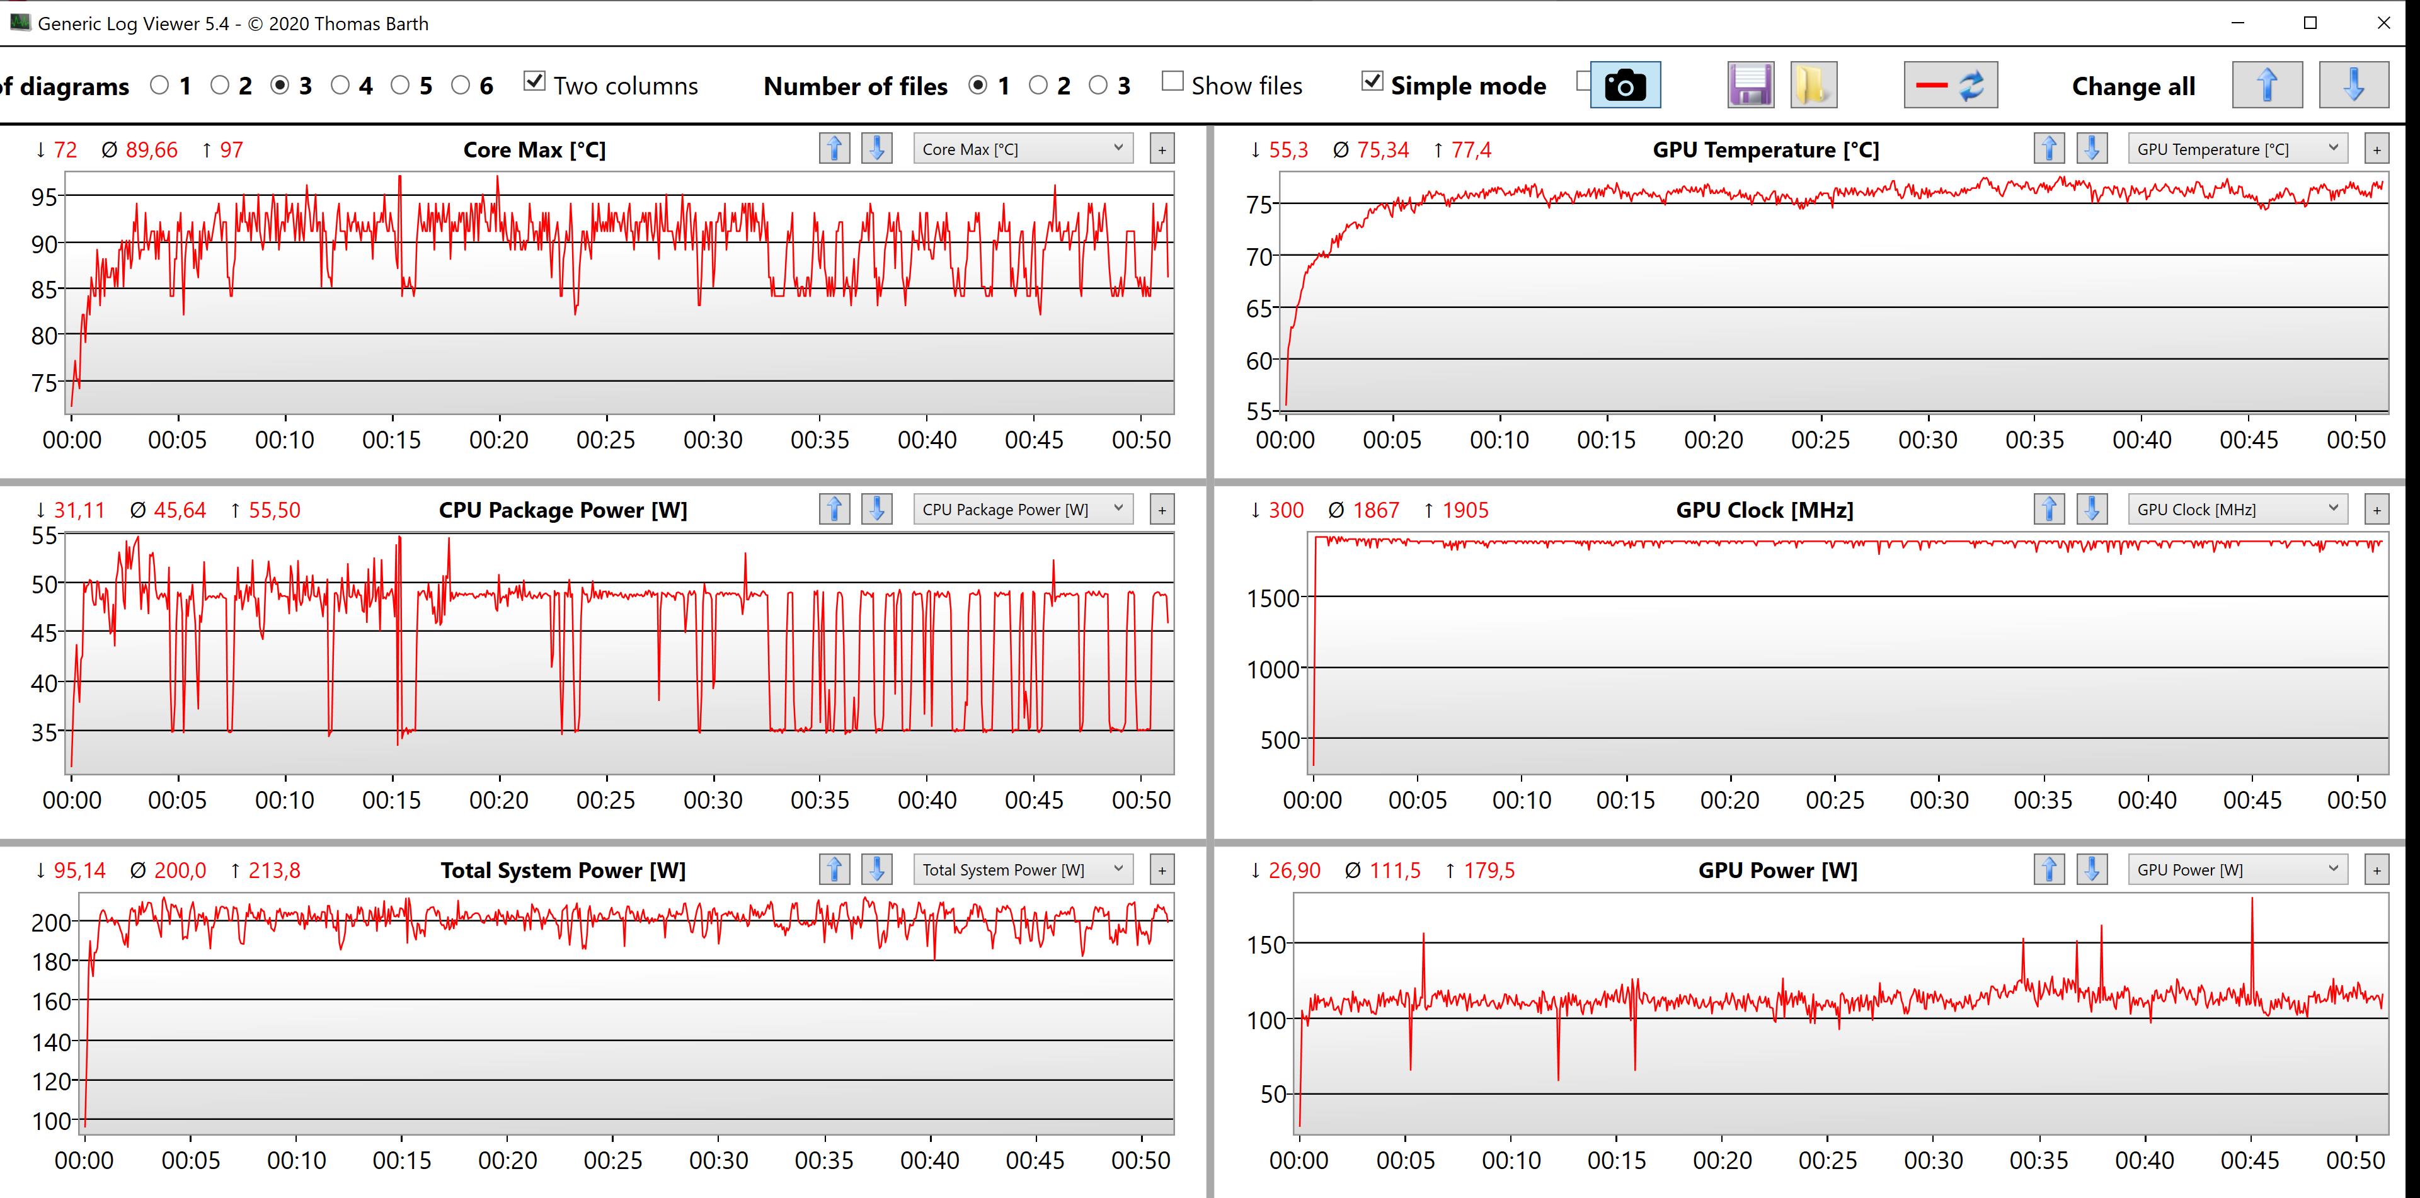Disable the Simple mode checkbox

click(x=1372, y=82)
